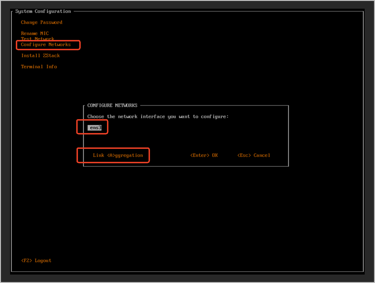Select the Change Password menu entry
Image resolution: width=375 pixels, height=283 pixels.
tap(42, 22)
